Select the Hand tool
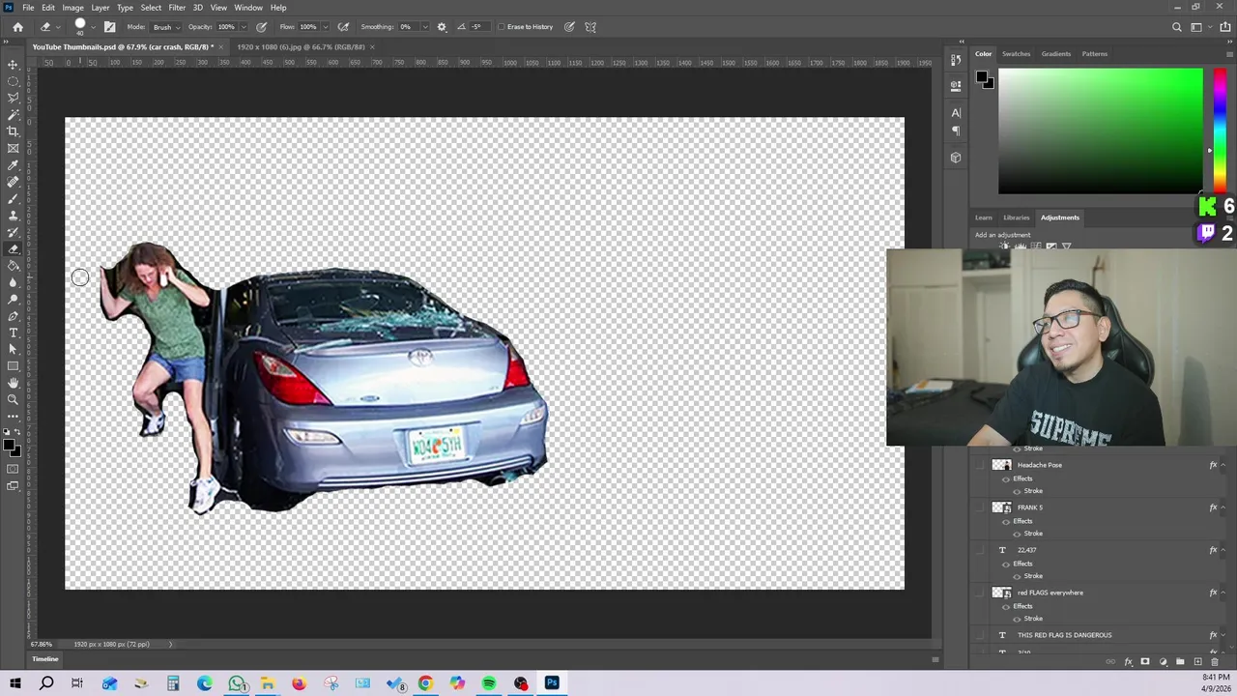The image size is (1237, 696). 13,383
